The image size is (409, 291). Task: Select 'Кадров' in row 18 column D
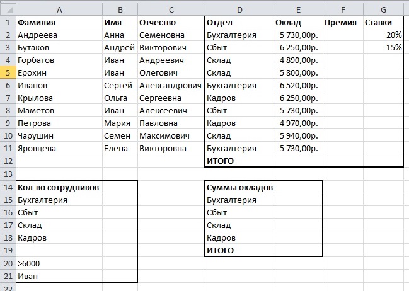point(239,237)
